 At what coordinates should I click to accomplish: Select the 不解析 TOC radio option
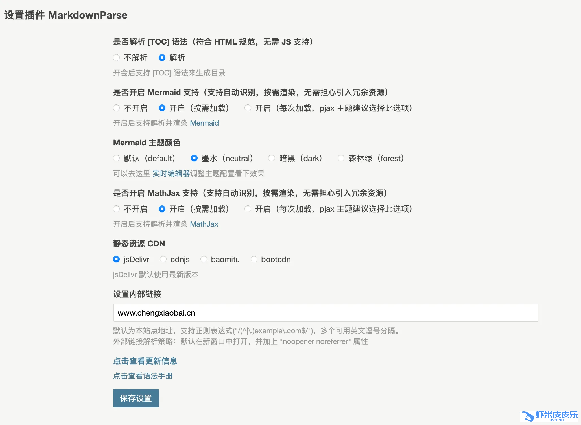(116, 58)
